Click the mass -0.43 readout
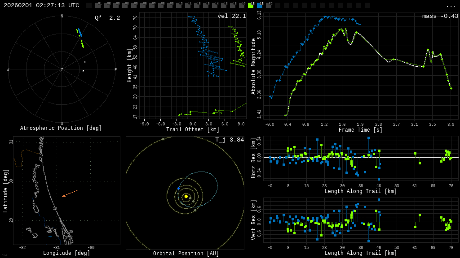The width and height of the screenshot is (460, 258). click(x=440, y=16)
